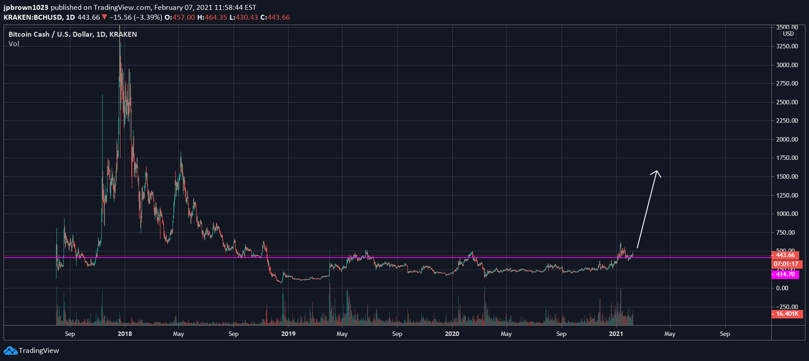The width and height of the screenshot is (809, 361).
Task: Click the 1250.00 price axis label
Action: (x=787, y=195)
